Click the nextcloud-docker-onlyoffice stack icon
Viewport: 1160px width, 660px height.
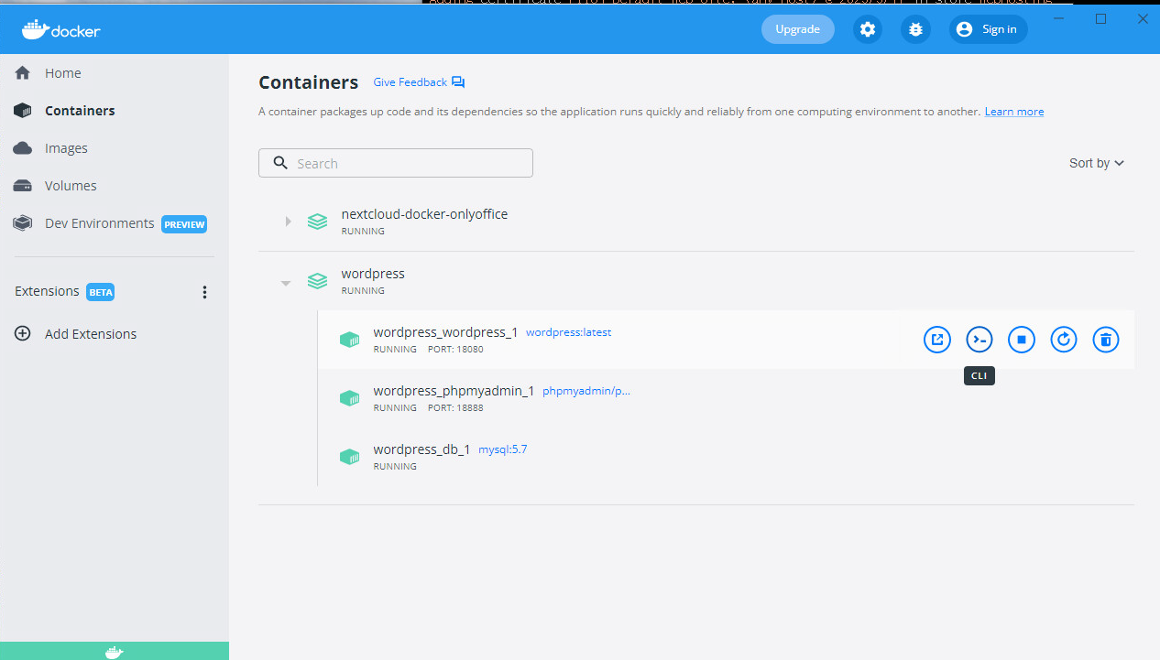point(317,222)
